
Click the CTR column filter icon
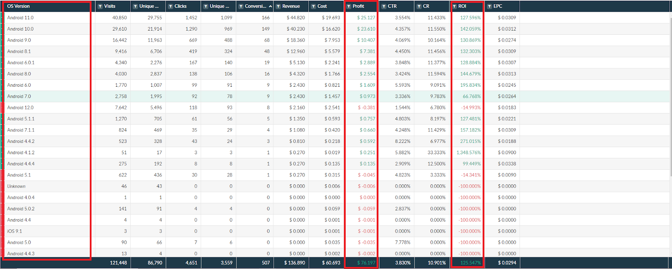384,6
